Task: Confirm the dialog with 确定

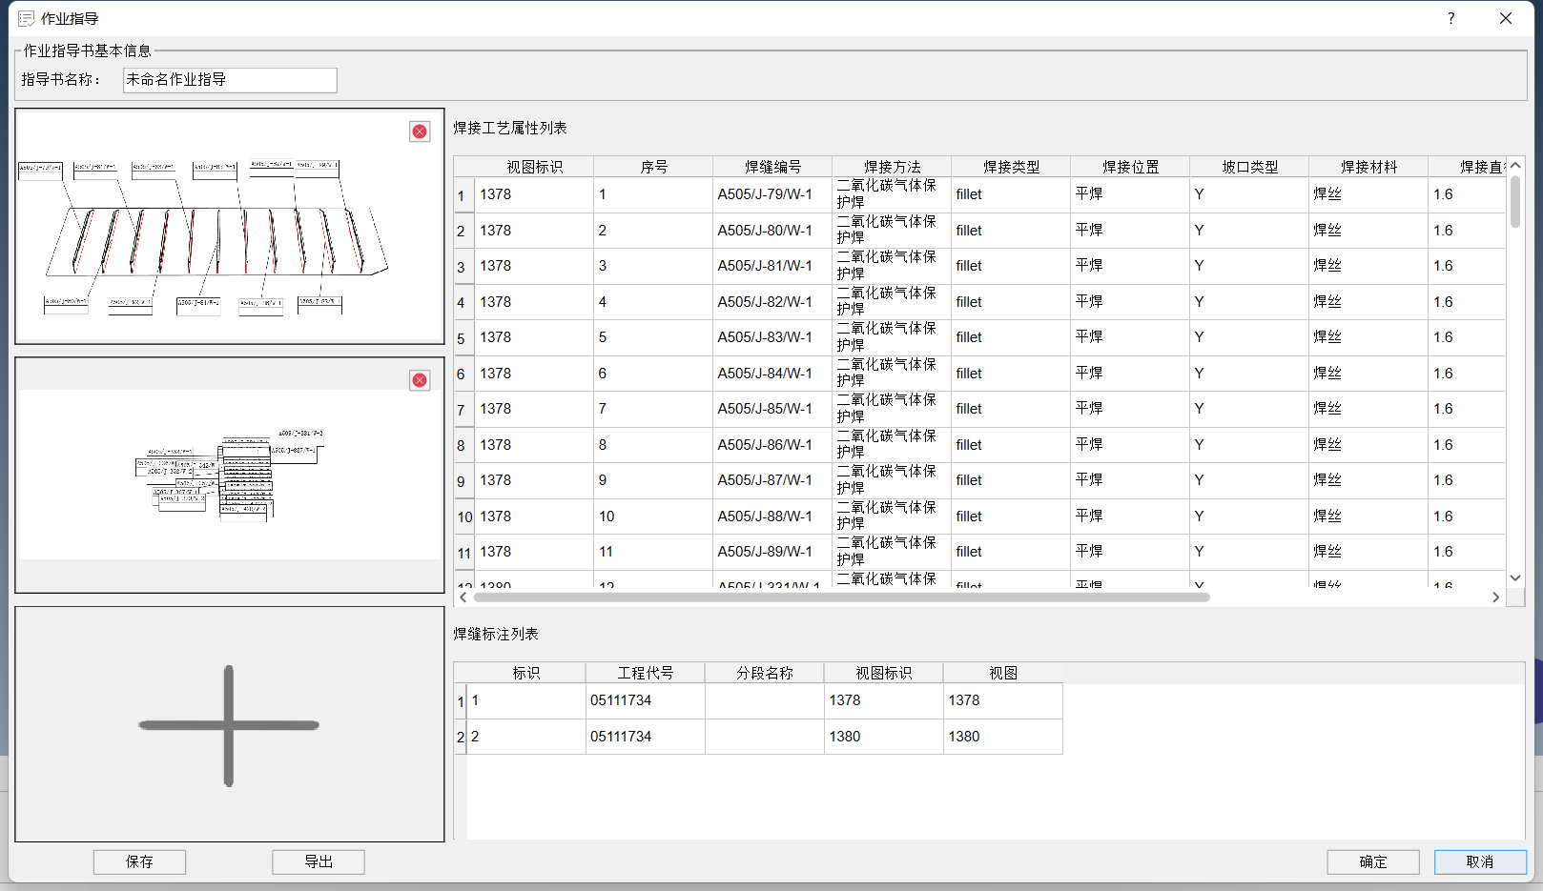Action: (x=1373, y=861)
